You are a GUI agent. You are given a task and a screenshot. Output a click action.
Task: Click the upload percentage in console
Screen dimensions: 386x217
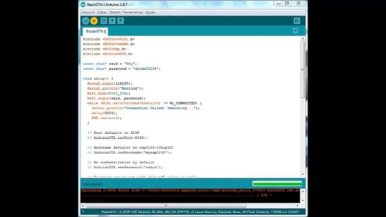264,195
